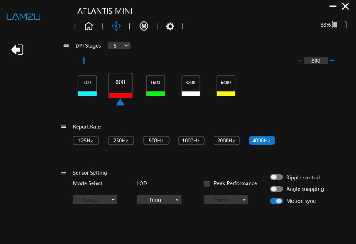This screenshot has width=356, height=244.
Task: Click the list icon beside Sensor Setting
Action: [63, 173]
